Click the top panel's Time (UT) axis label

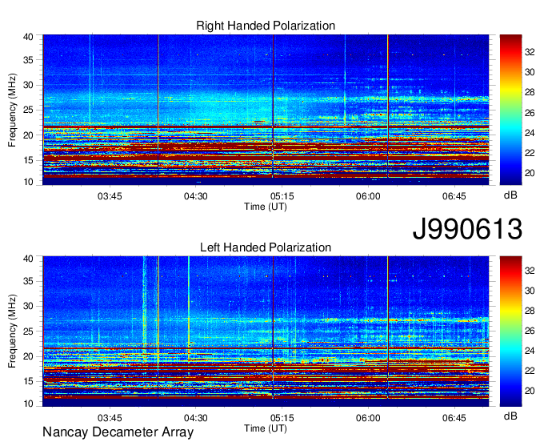(x=266, y=207)
